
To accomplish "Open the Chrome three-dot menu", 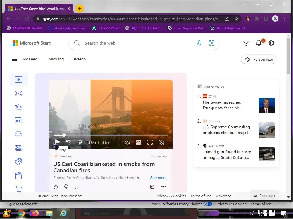I will click(284, 19).
